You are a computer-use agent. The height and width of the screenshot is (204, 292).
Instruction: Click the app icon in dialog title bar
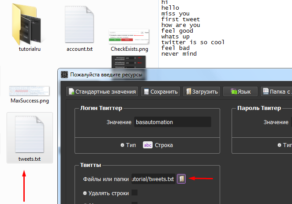pos(64,75)
